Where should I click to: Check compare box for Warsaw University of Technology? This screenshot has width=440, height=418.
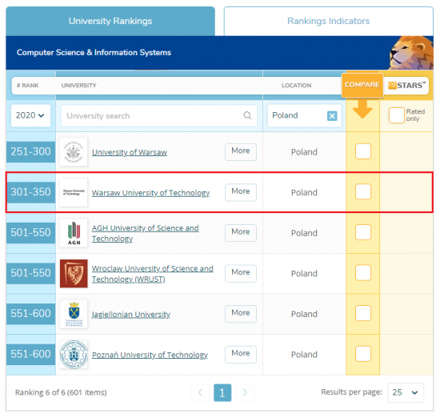(363, 191)
